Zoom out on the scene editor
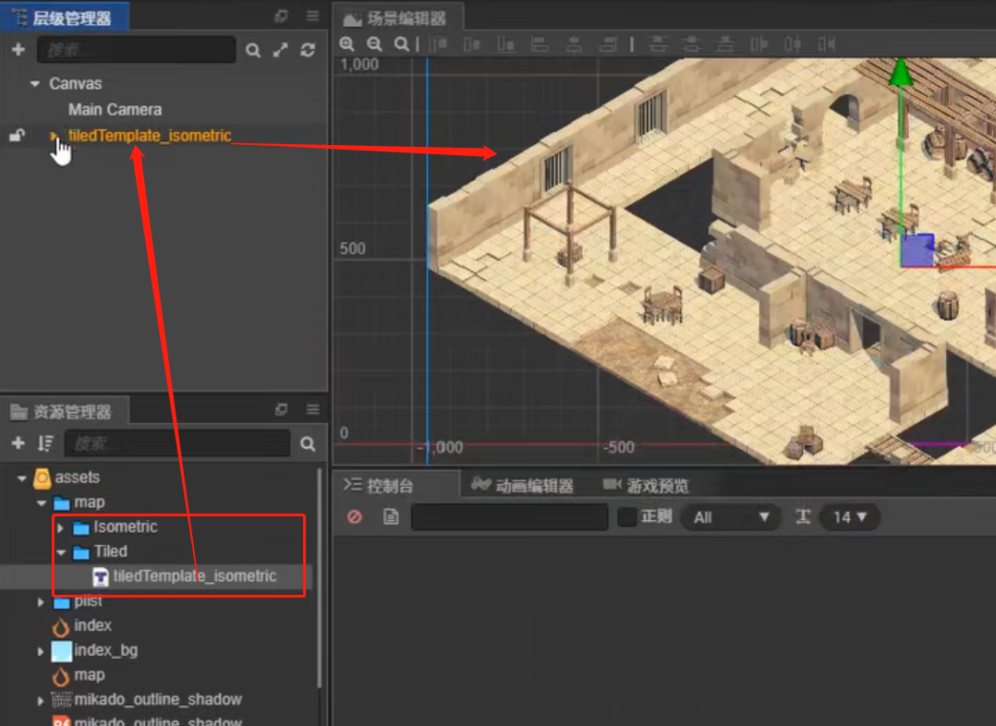This screenshot has width=996, height=726. click(x=375, y=43)
